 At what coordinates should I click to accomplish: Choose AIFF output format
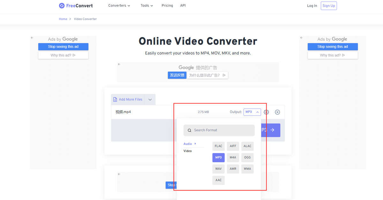pos(233,146)
